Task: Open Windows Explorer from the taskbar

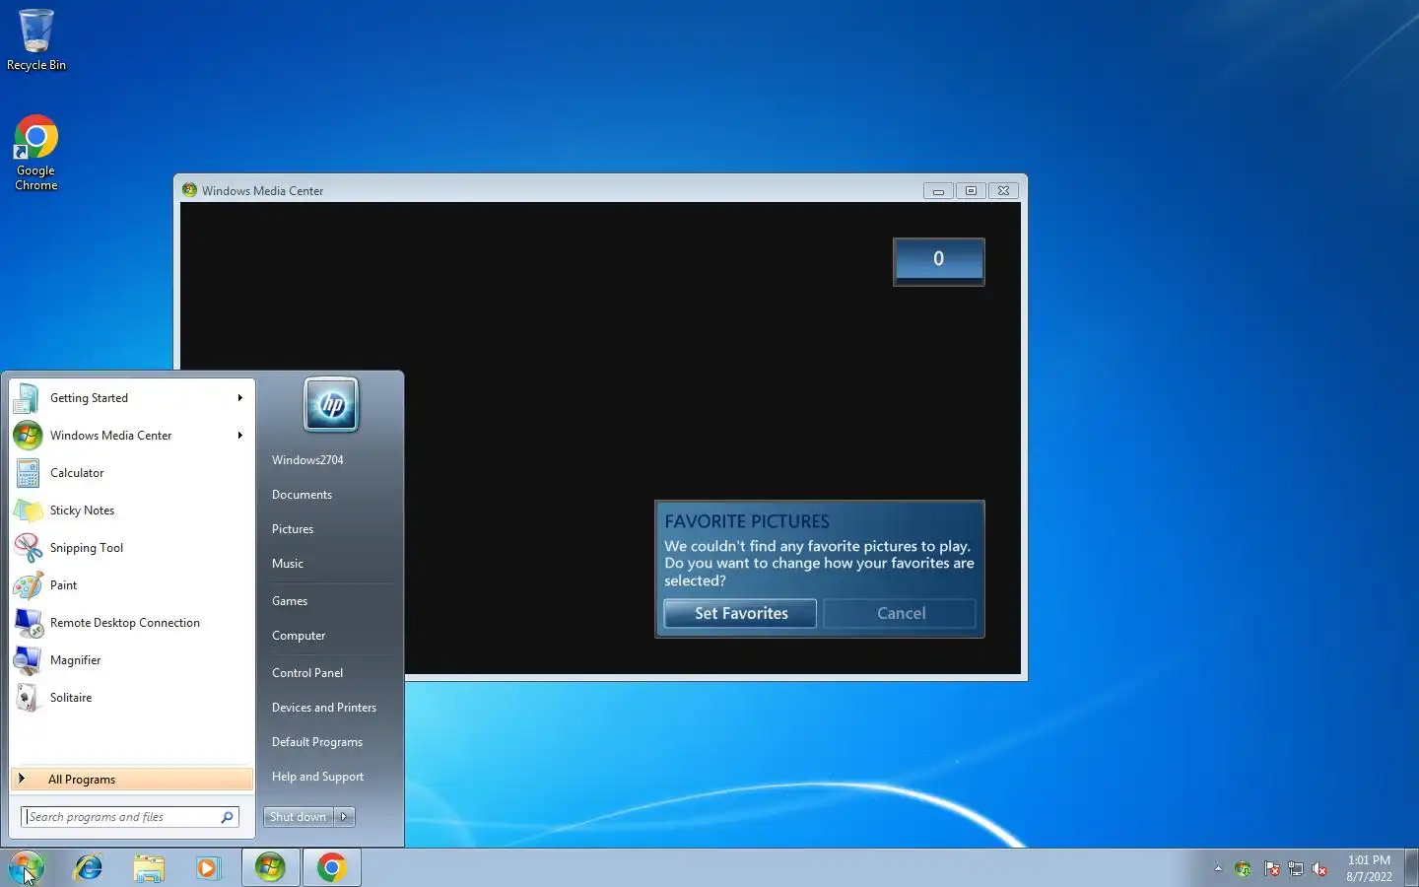Action: click(149, 867)
